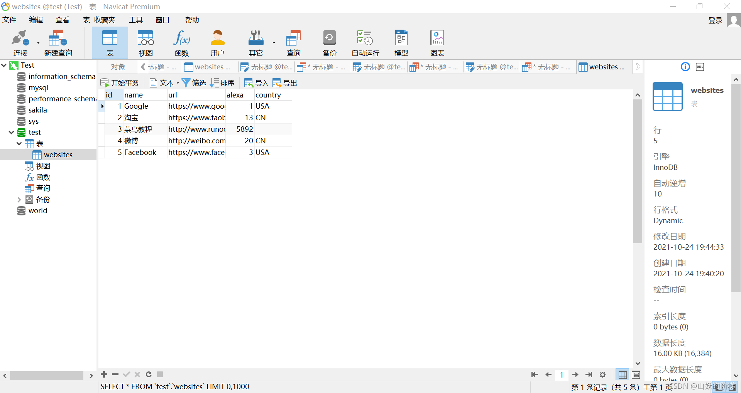Viewport: 741px width, 393px height.
Task: Go to the previous page arrow
Action: click(x=548, y=375)
